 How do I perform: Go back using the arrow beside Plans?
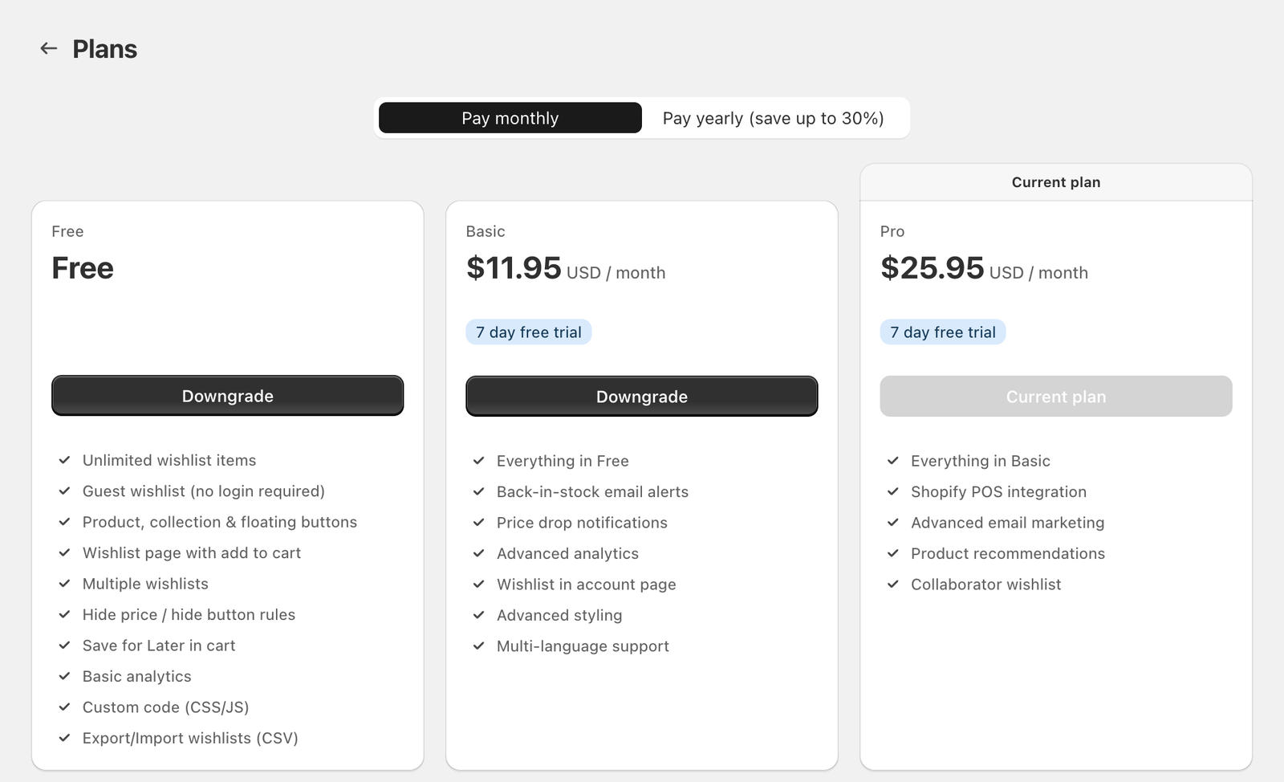tap(49, 48)
